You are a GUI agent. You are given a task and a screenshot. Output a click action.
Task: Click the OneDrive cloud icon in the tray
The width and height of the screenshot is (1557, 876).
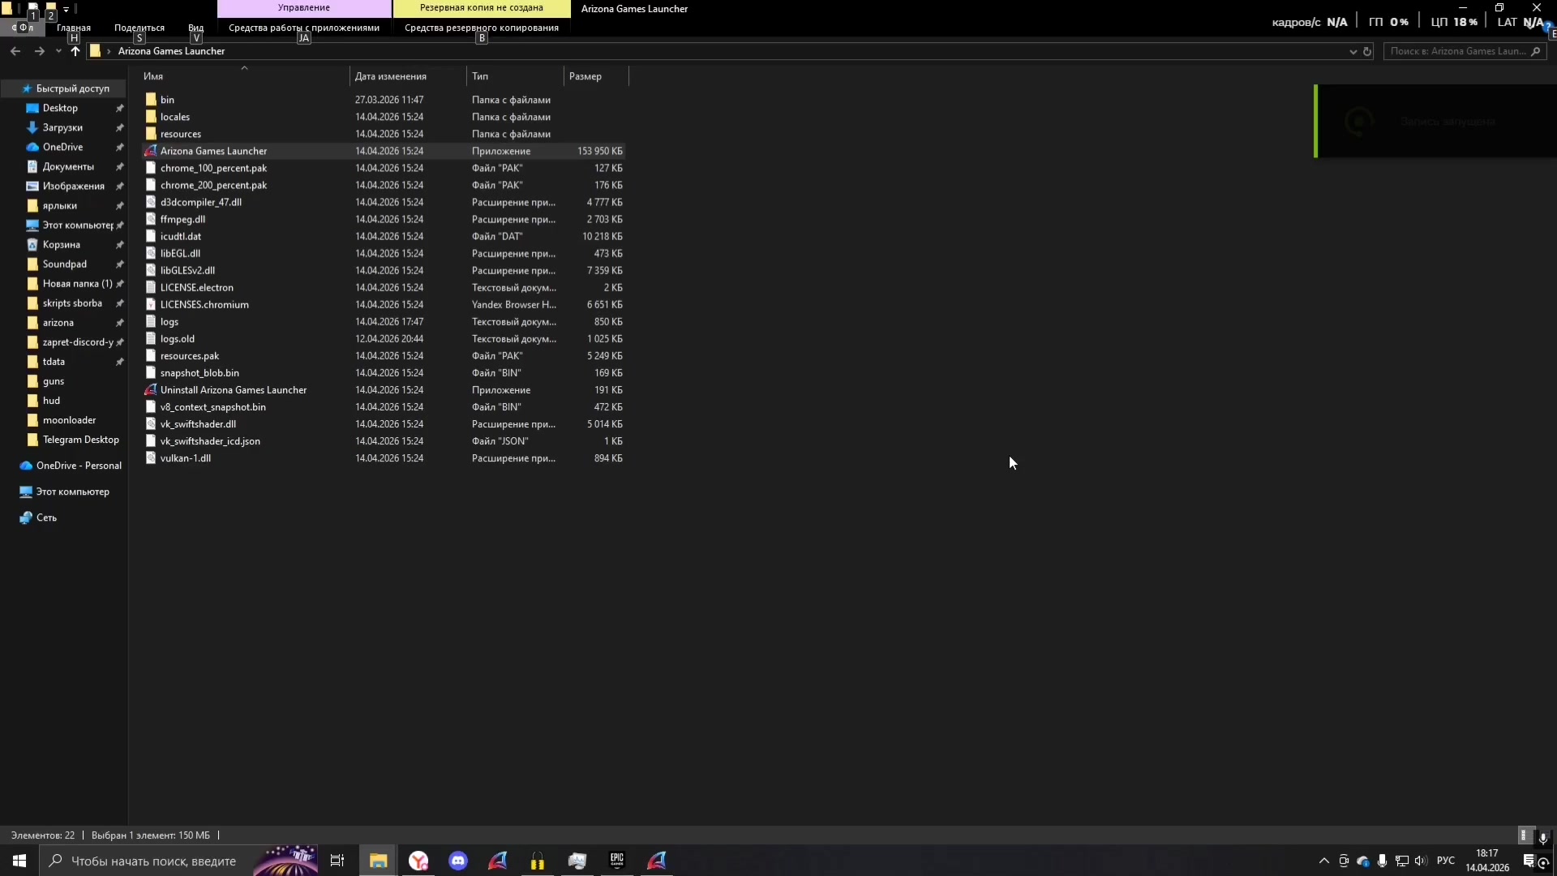click(1363, 861)
